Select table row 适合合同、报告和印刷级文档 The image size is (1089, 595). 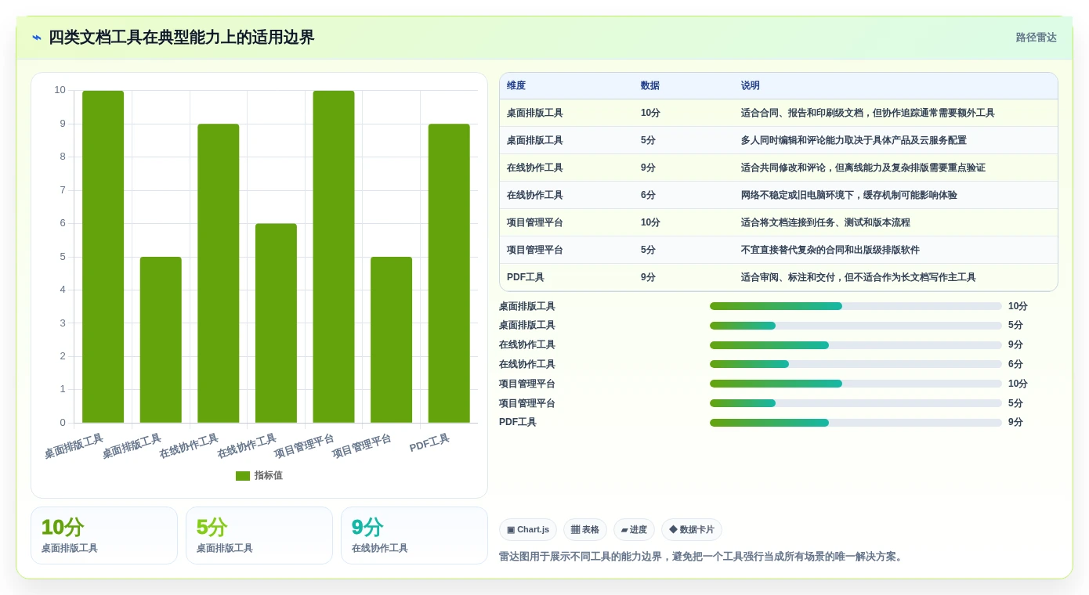[779, 113]
